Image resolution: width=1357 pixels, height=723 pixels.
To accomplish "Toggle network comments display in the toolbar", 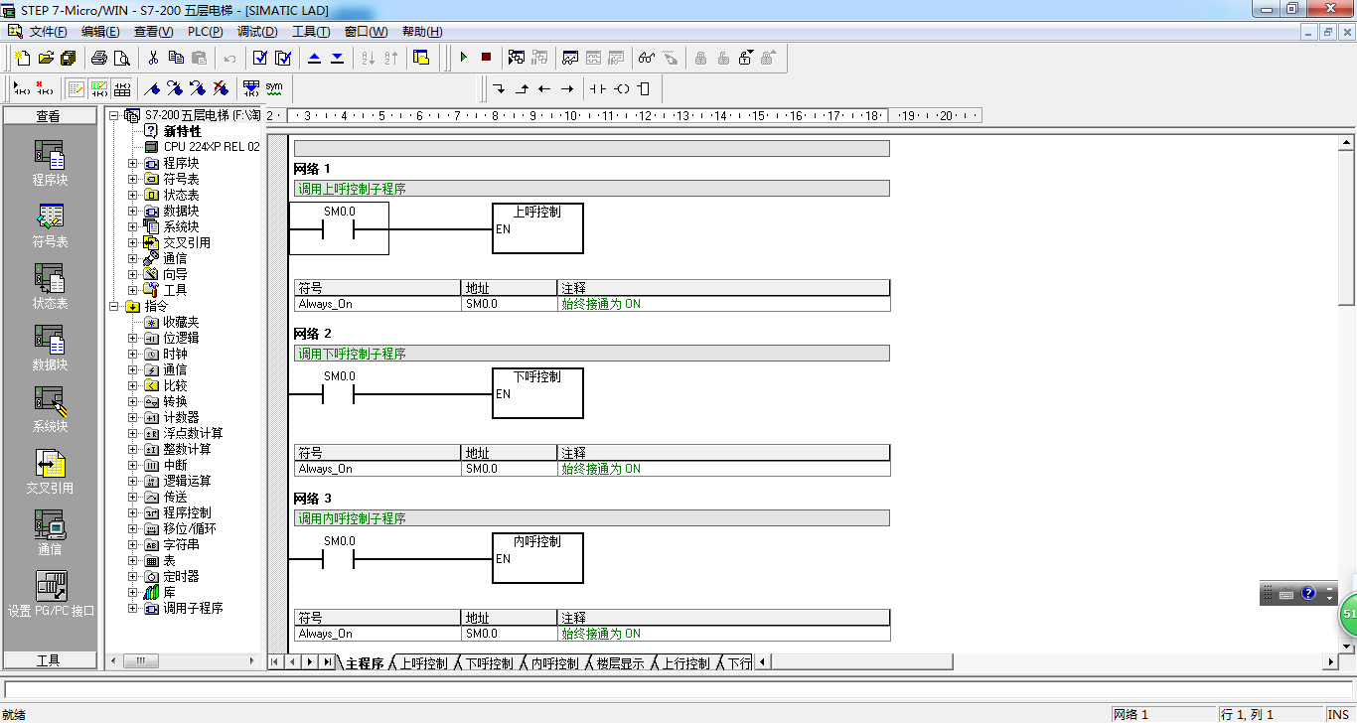I will 99,88.
